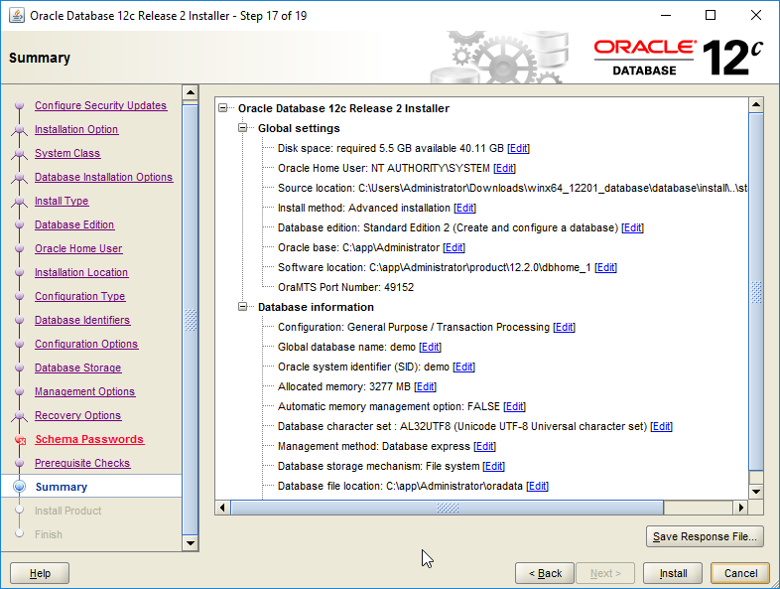780x589 pixels.
Task: Edit the Global database name
Action: tap(430, 347)
